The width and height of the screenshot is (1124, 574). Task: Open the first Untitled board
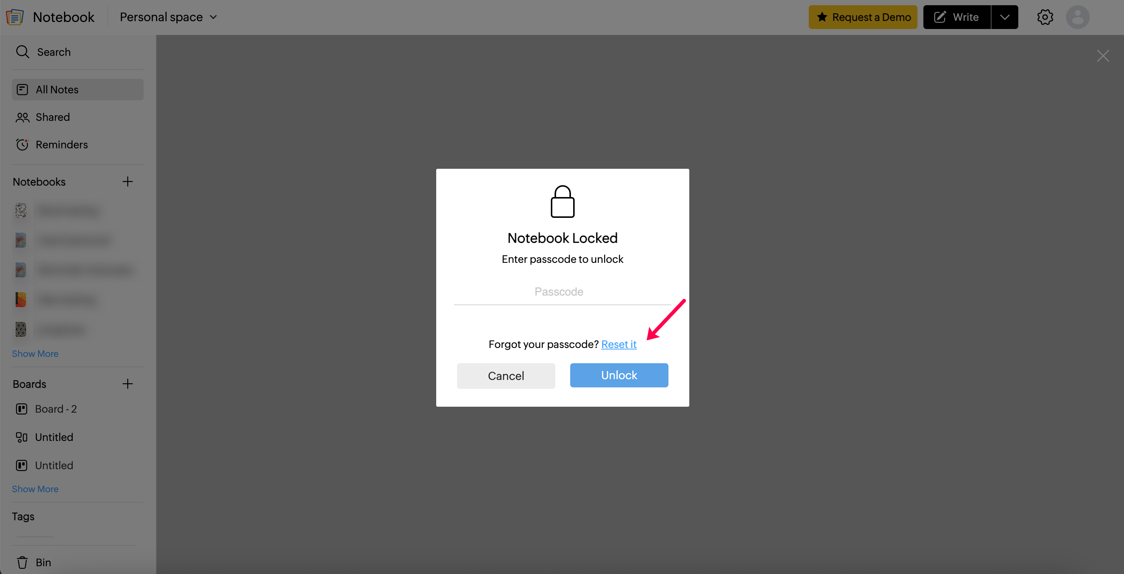click(78, 437)
